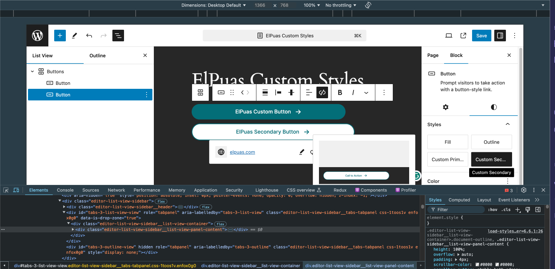Click the globe icon beside elpuas.com
Image resolution: width=555 pixels, height=269 pixels.
click(x=221, y=152)
